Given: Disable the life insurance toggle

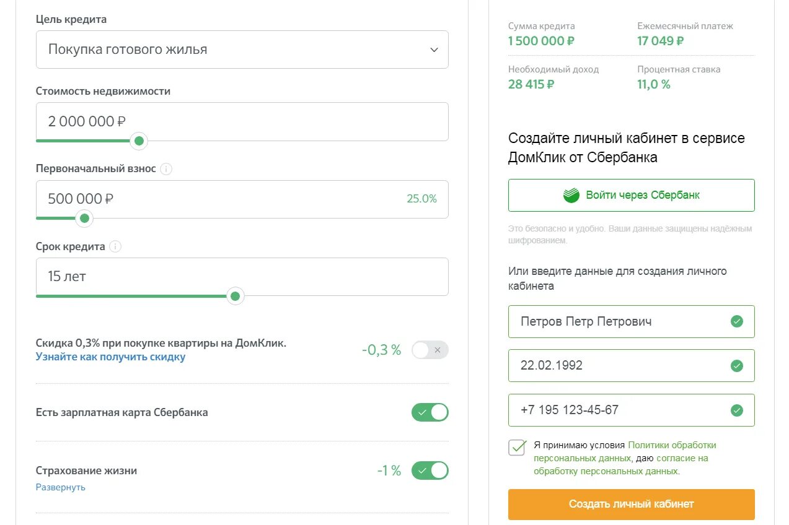Looking at the screenshot, I should point(430,471).
